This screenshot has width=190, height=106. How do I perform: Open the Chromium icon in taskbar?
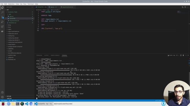(31, 104)
